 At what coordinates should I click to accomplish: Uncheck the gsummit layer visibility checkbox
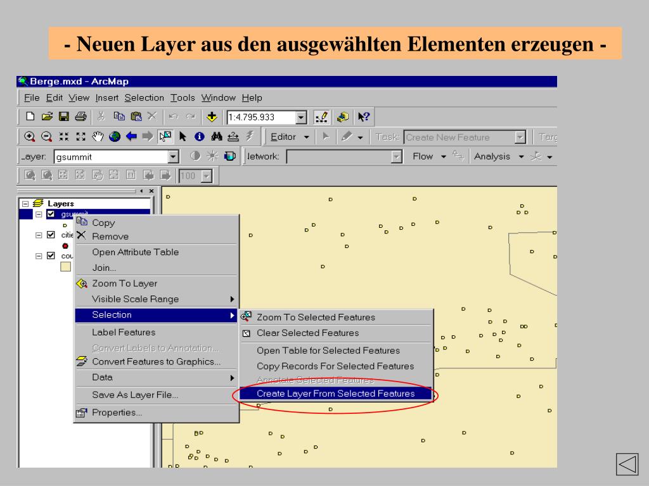click(51, 214)
